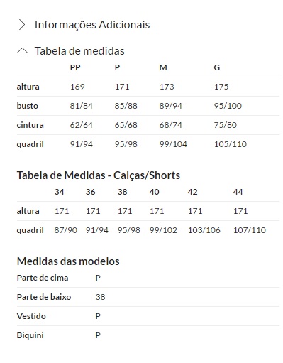Select the PP size column header
This screenshot has width=283, height=363.
(75, 67)
